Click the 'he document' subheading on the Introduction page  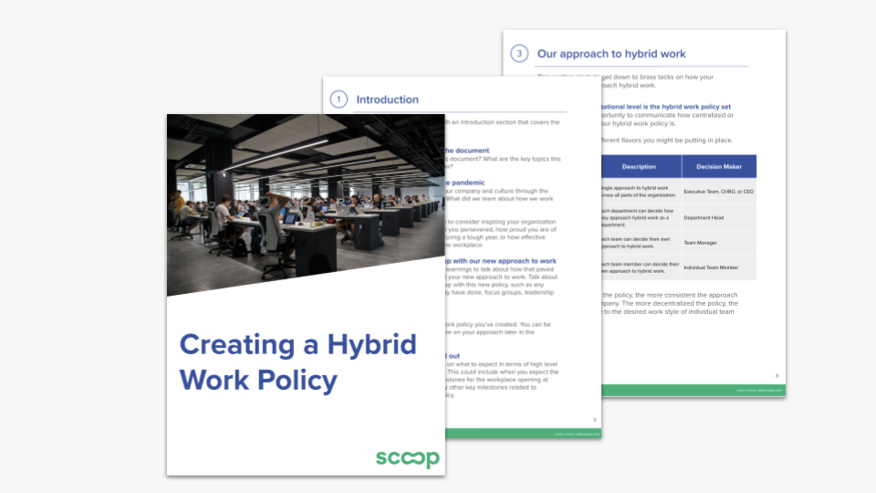click(x=467, y=151)
